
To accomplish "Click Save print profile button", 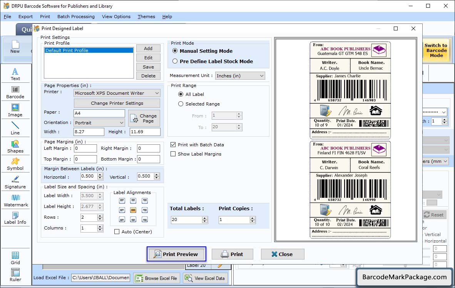I will coord(148,67).
